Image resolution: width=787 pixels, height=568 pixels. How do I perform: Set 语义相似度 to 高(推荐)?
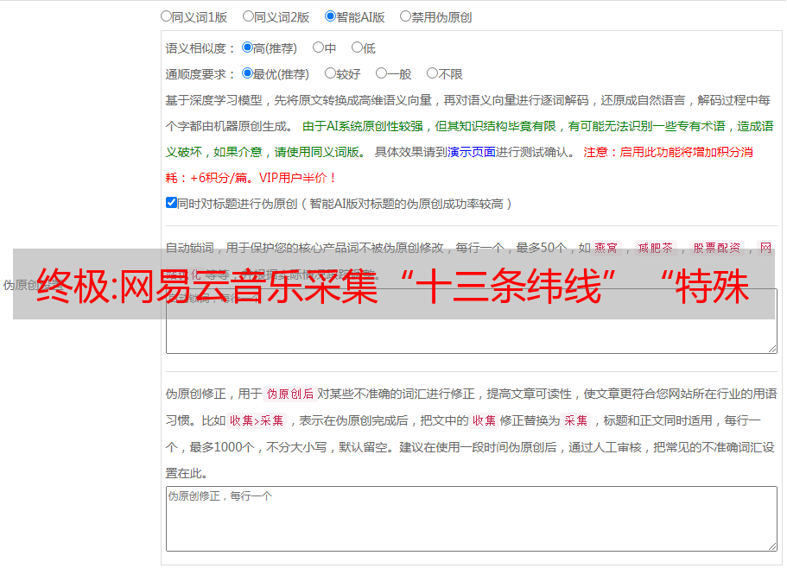(x=247, y=48)
